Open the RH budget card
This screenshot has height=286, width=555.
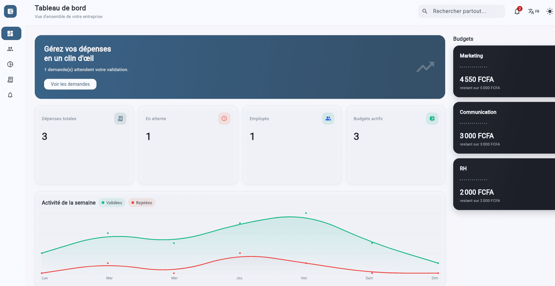click(x=504, y=184)
